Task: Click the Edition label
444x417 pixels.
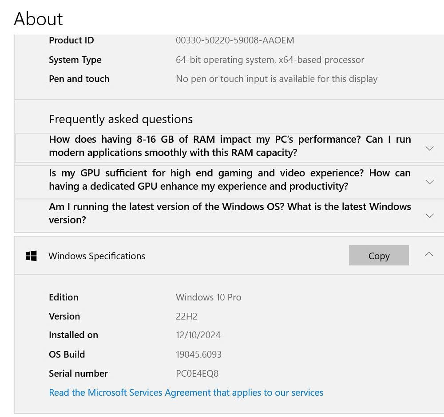Action: tap(63, 297)
